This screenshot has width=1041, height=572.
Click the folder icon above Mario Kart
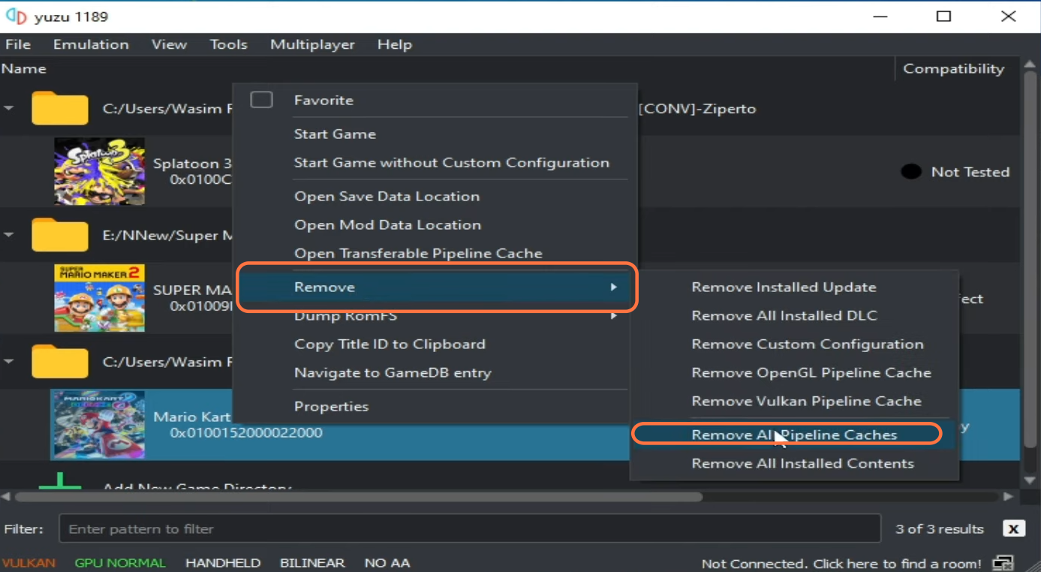pyautogui.click(x=60, y=362)
